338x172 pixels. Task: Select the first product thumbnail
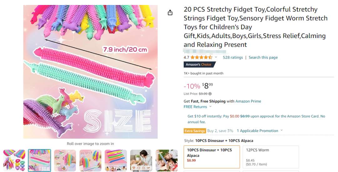(14, 160)
